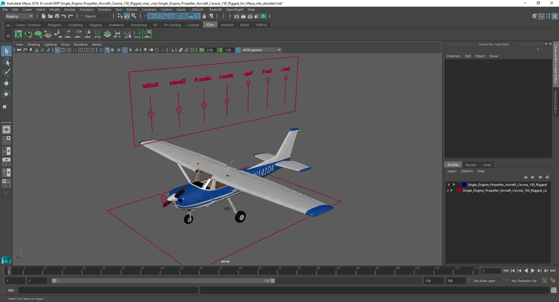Screen dimensions: 559x302
Task: Toggle display type box of Cessna_150_Rigged layer
Action: [x=459, y=185]
